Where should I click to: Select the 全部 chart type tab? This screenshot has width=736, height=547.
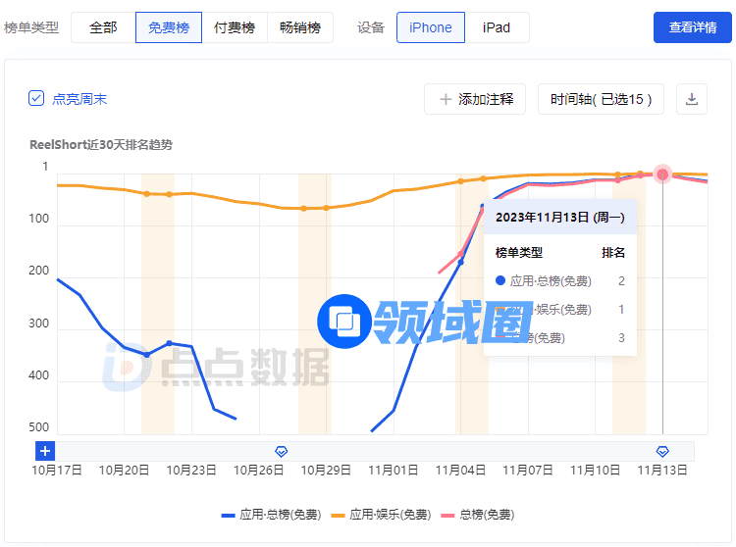[103, 27]
